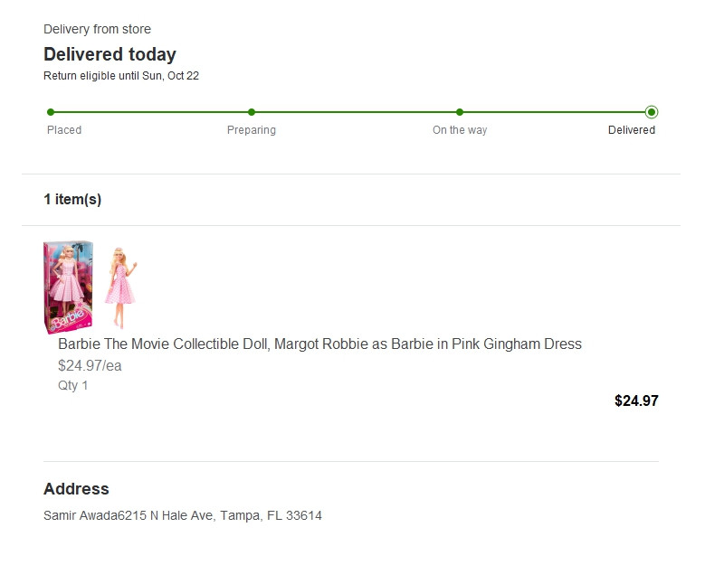Open the boxed Barbie doll thumbnail
This screenshot has width=724, height=584.
69,287
